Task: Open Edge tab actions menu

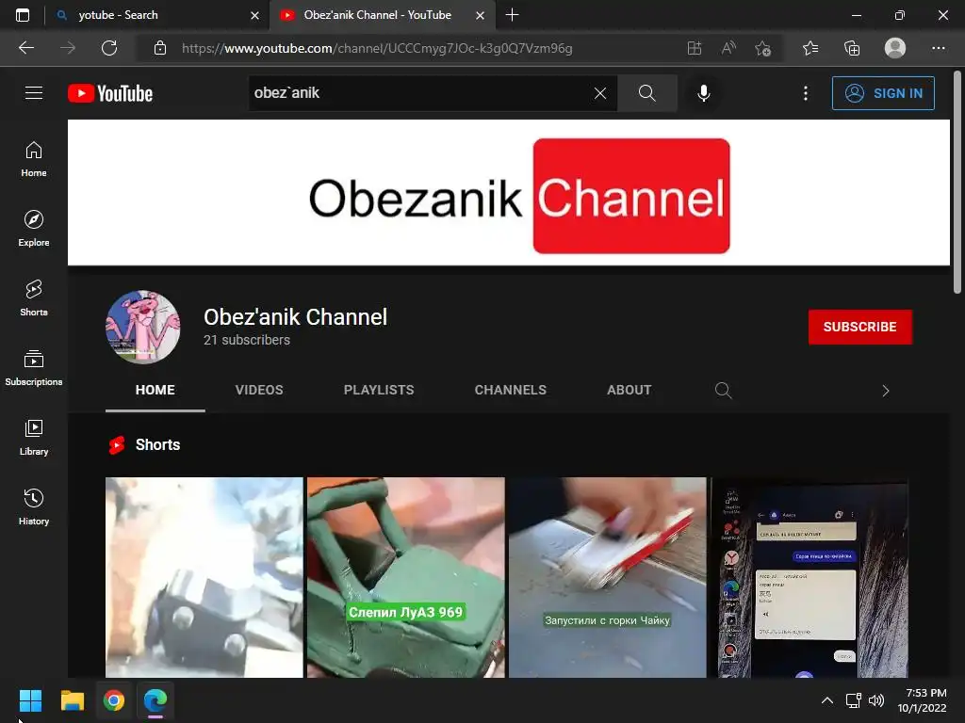Action: coord(23,15)
